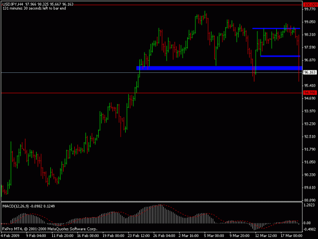This screenshot has height=239, width=318.
Task: Click the 90.330 price axis label
Action: coord(310,175)
